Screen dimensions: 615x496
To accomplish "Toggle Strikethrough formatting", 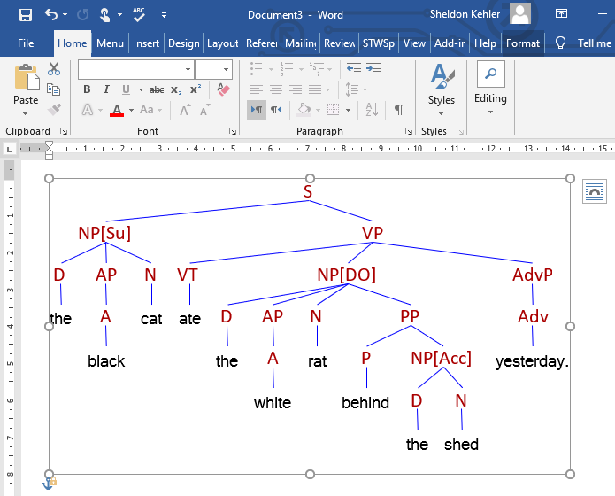I will coord(157,90).
